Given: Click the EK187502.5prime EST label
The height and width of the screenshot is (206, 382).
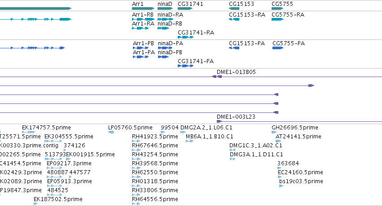Looking at the screenshot, I should [x=58, y=199].
